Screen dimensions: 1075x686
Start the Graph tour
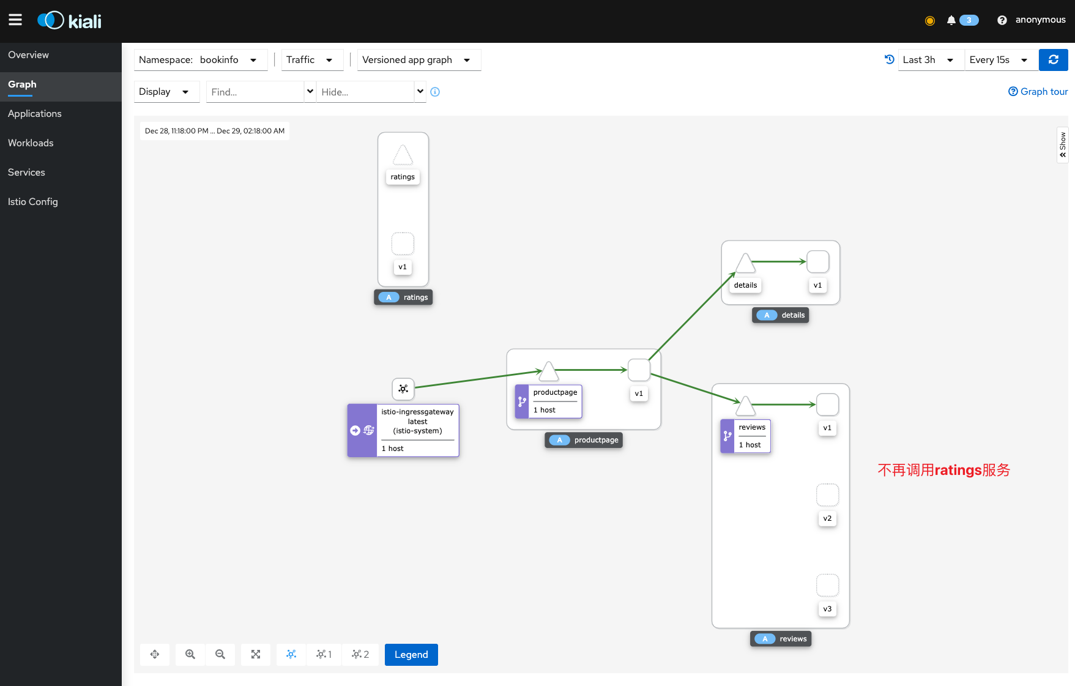point(1038,92)
